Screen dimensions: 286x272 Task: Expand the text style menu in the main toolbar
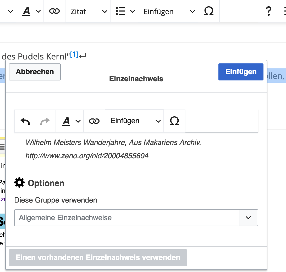point(31,11)
